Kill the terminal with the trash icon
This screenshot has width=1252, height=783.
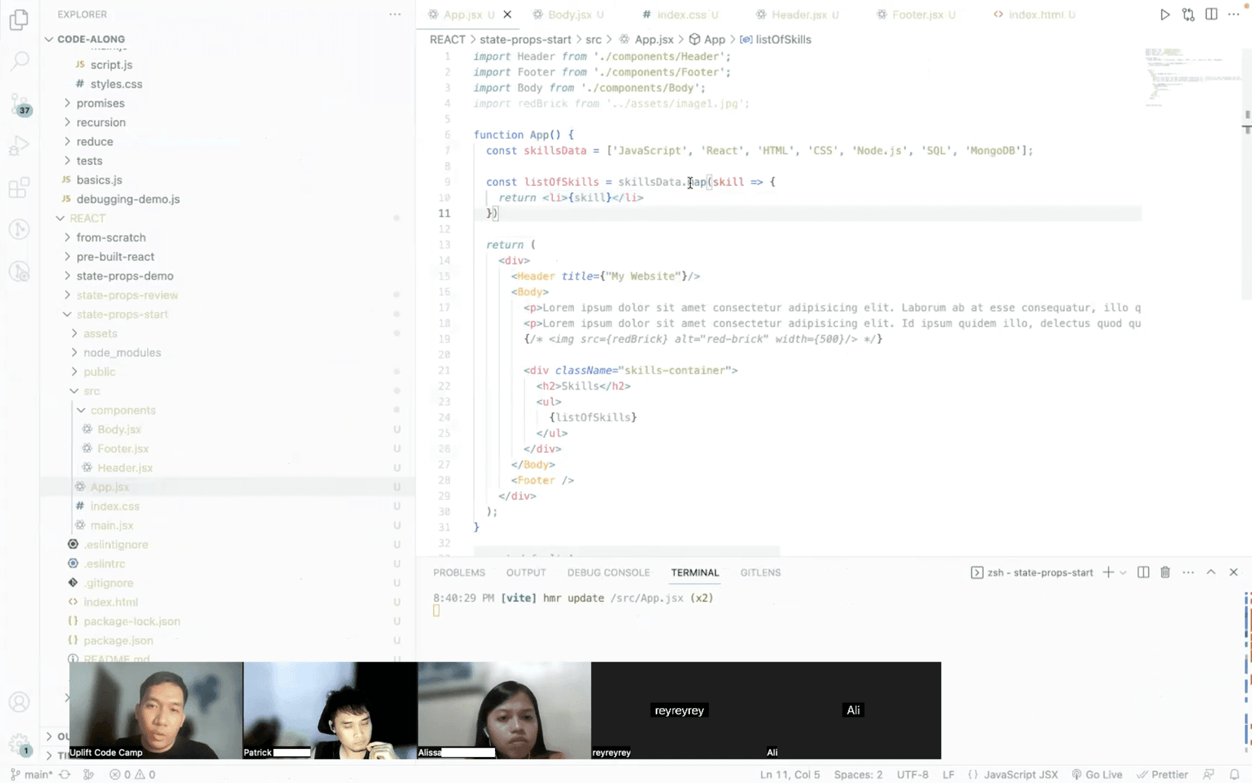[x=1165, y=572]
